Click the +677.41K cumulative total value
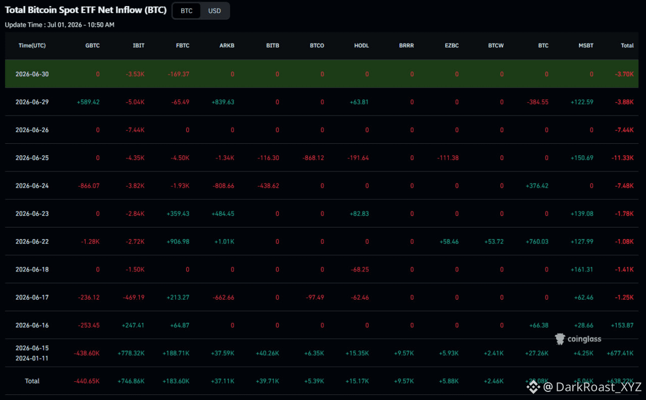 coord(620,353)
